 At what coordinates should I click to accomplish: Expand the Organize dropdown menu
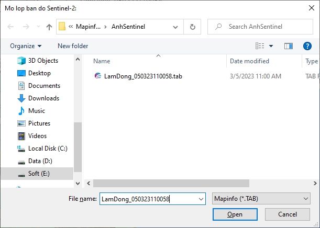tap(26, 46)
